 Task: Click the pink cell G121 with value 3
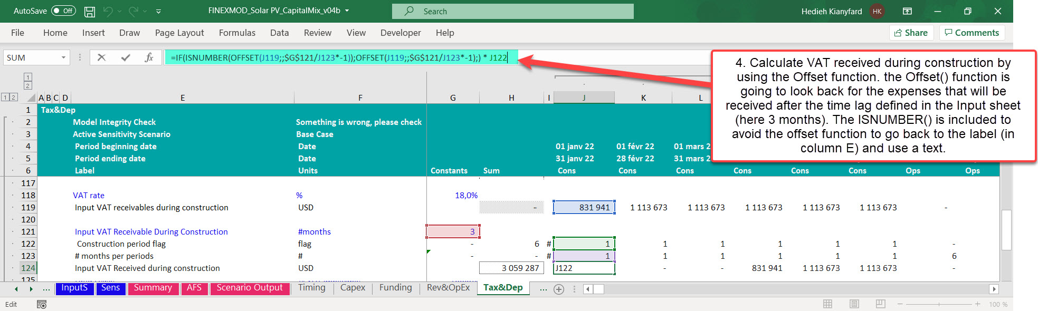[x=453, y=231]
